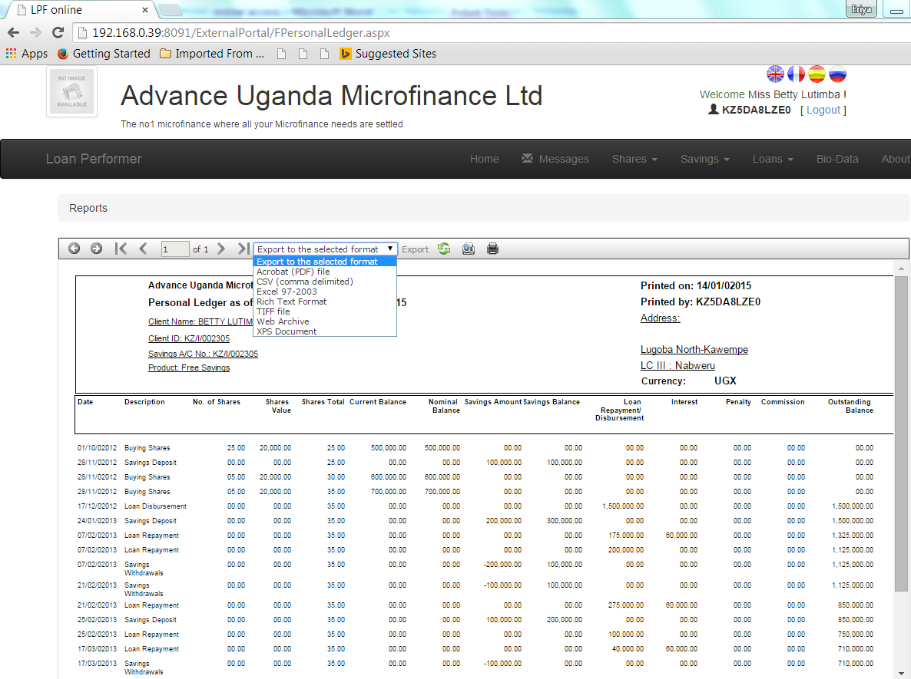911x679 pixels.
Task: Open the About navigation link
Action: tap(896, 159)
